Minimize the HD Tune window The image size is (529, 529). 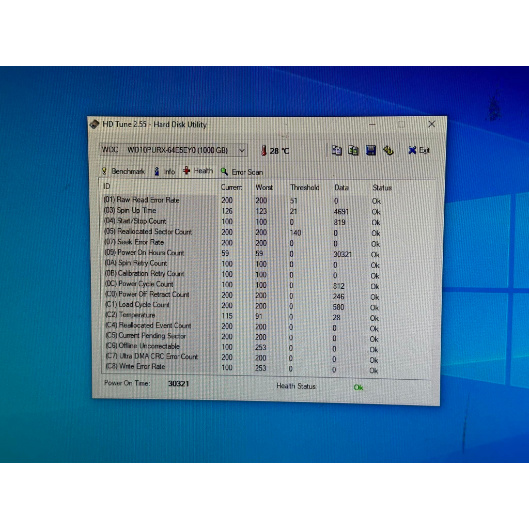pyautogui.click(x=372, y=125)
